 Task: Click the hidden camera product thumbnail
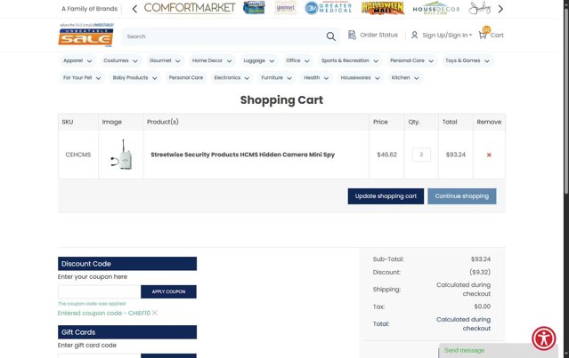[121, 155]
